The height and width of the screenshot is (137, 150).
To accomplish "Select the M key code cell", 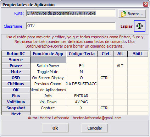I will tap(82, 72).
